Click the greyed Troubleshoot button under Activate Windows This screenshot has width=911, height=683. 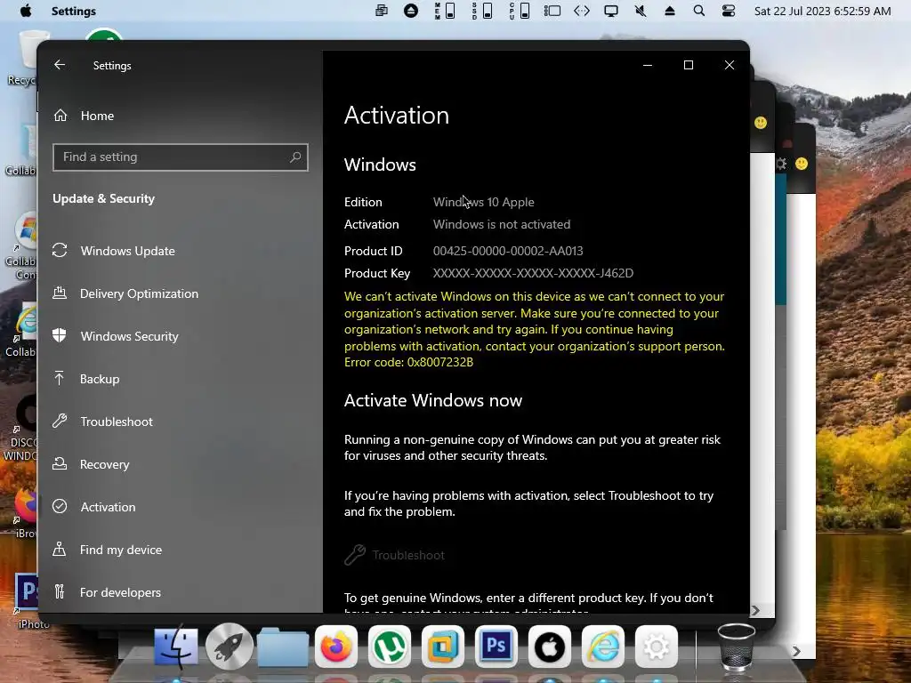click(394, 555)
